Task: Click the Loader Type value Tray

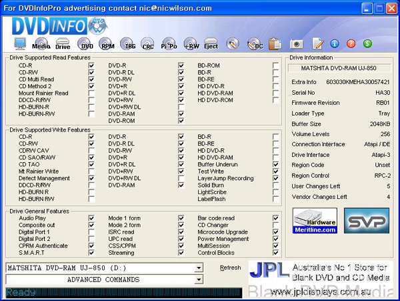Action: 384,113
